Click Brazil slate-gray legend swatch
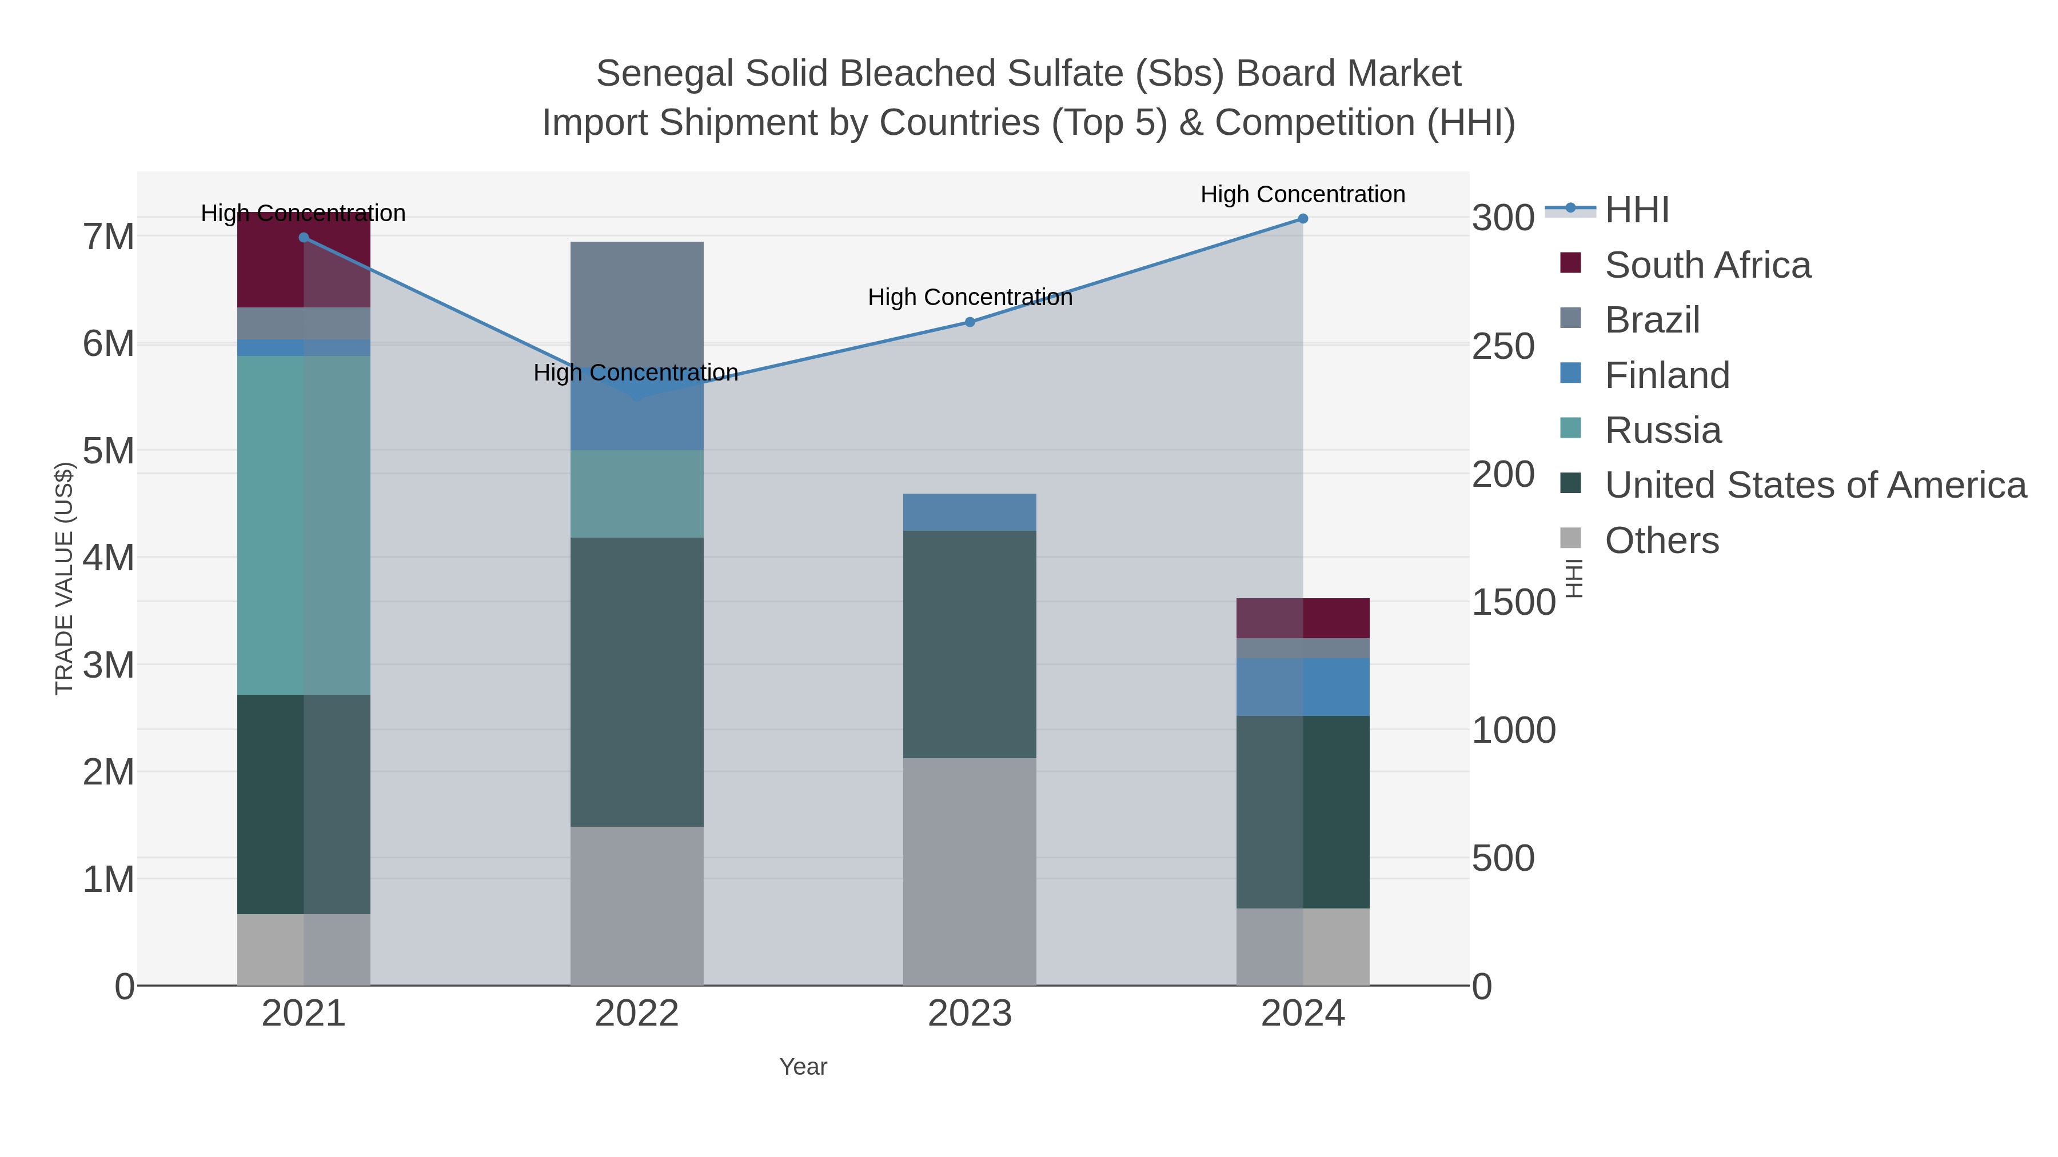 pyautogui.click(x=1571, y=318)
